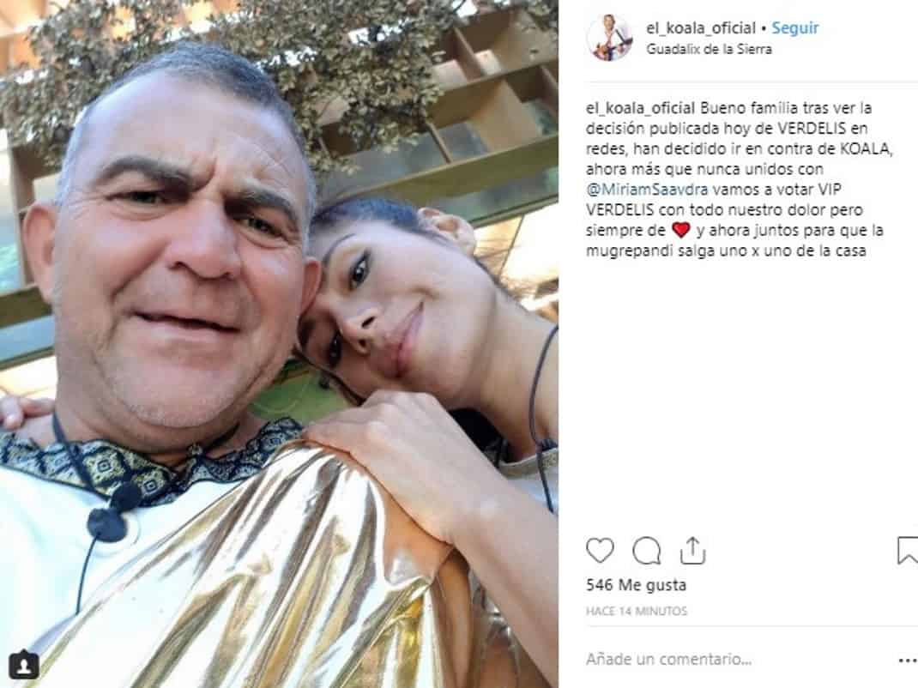
Task: Open el_koala_oficial profile picture avatar
Action: click(x=609, y=38)
